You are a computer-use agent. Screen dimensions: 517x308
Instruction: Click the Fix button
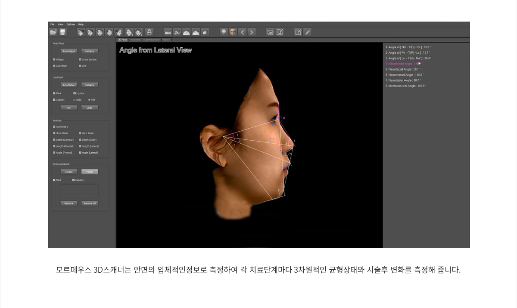click(x=69, y=108)
